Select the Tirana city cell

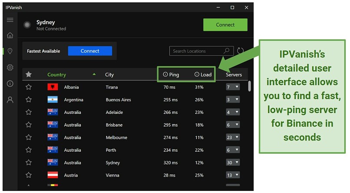point(112,87)
